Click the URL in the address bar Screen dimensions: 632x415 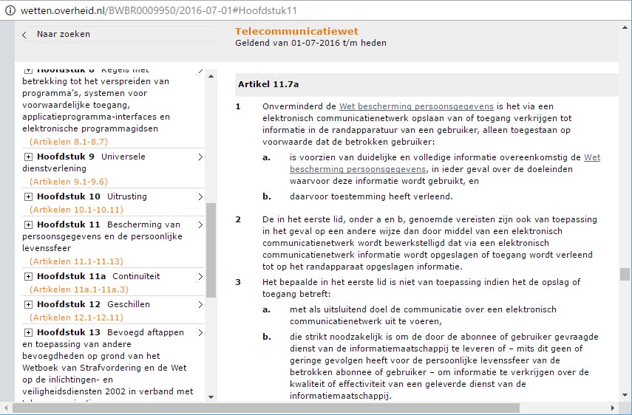pyautogui.click(x=159, y=10)
